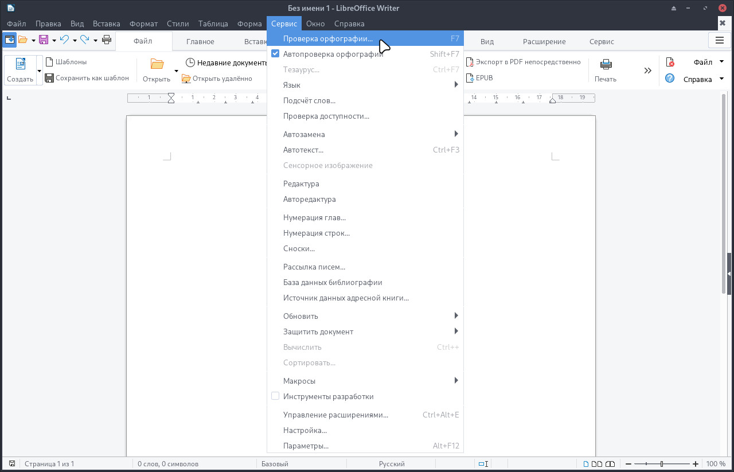Open the Таблица menu in menu bar

(213, 24)
